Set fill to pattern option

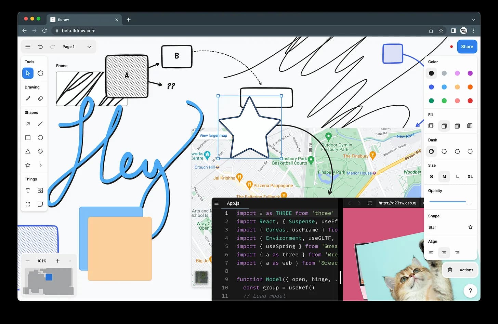tap(470, 126)
